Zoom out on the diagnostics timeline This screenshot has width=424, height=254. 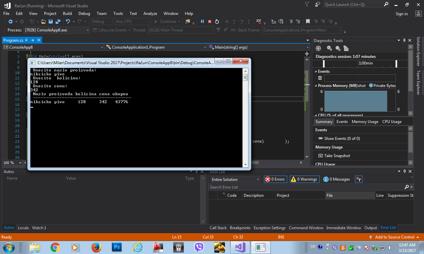[x=338, y=48]
